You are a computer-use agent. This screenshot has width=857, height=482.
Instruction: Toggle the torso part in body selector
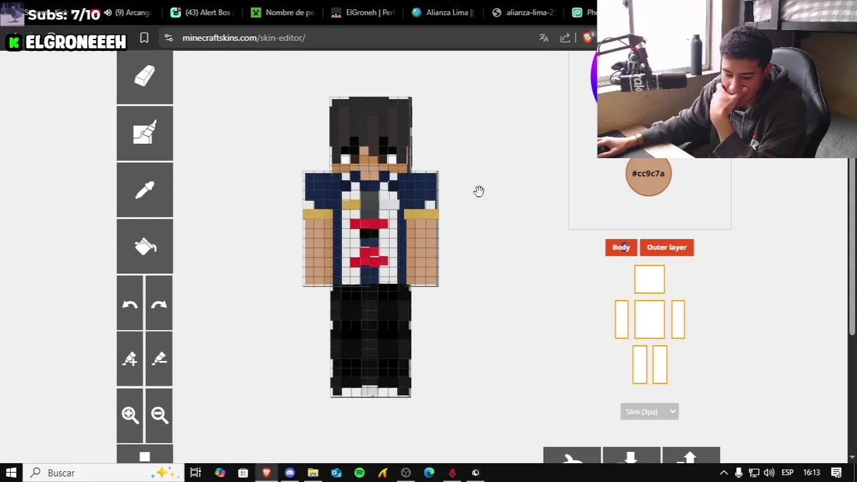coord(649,319)
